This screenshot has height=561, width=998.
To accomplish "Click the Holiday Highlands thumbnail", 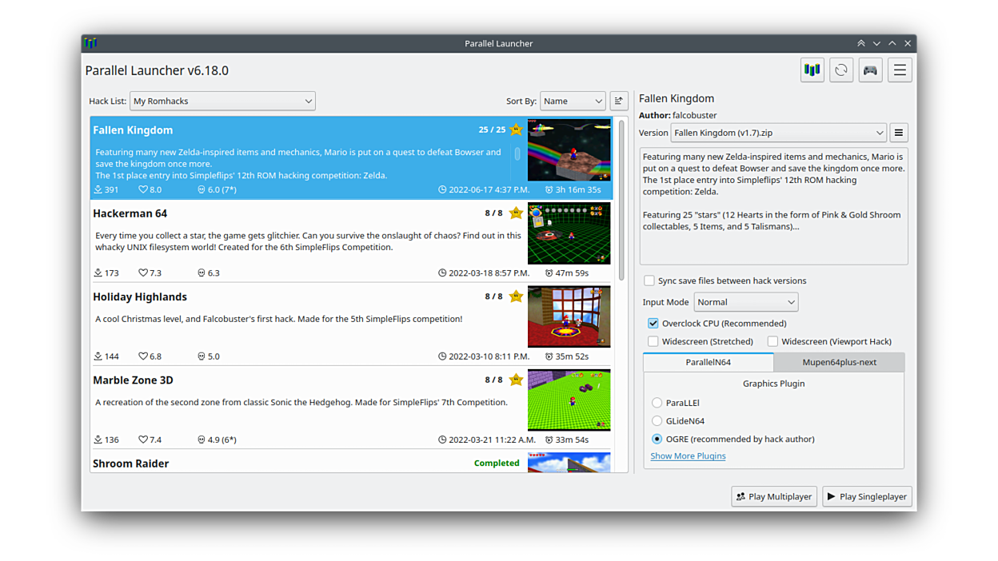I will tap(569, 316).
